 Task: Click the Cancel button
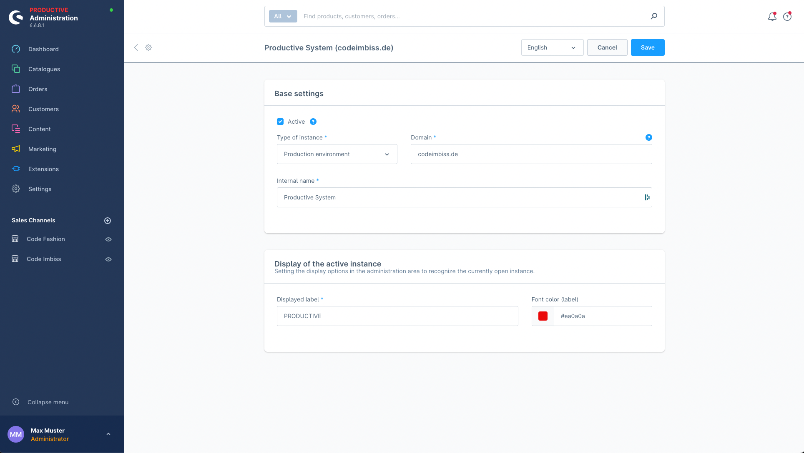[607, 47]
